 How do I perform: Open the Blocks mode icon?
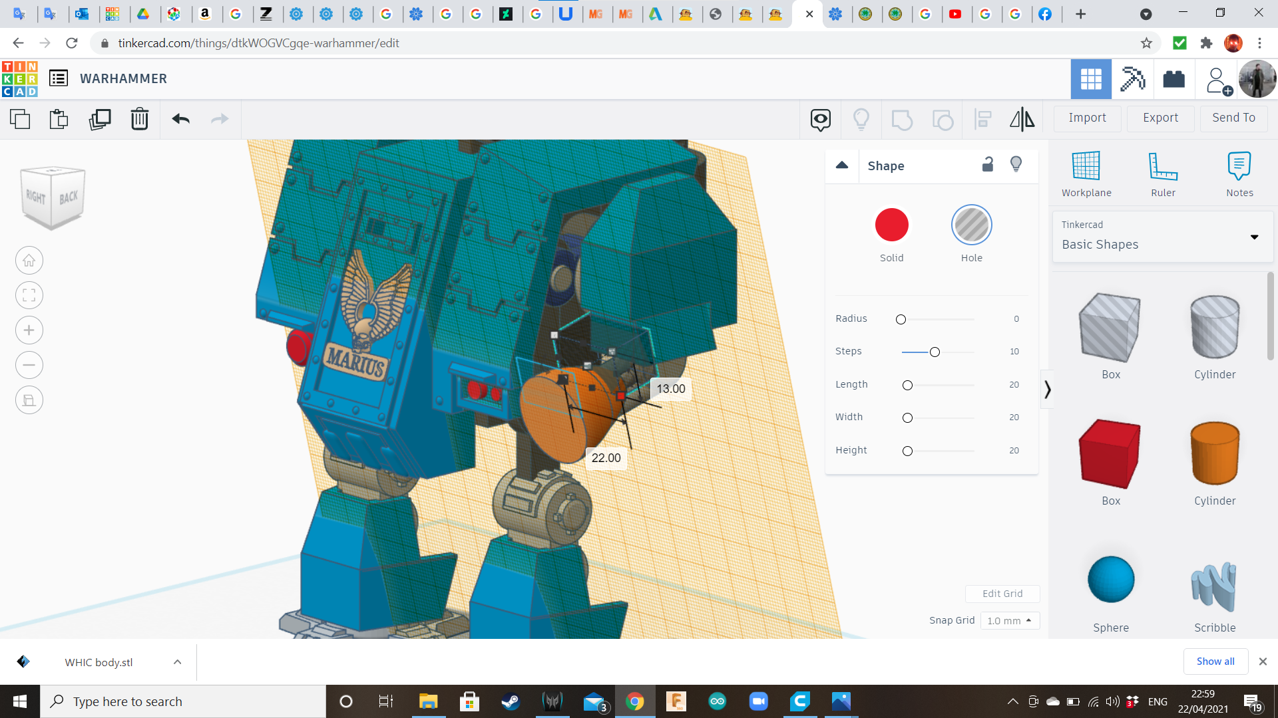(x=1132, y=79)
